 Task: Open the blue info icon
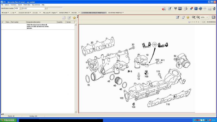pyautogui.click(x=196, y=9)
